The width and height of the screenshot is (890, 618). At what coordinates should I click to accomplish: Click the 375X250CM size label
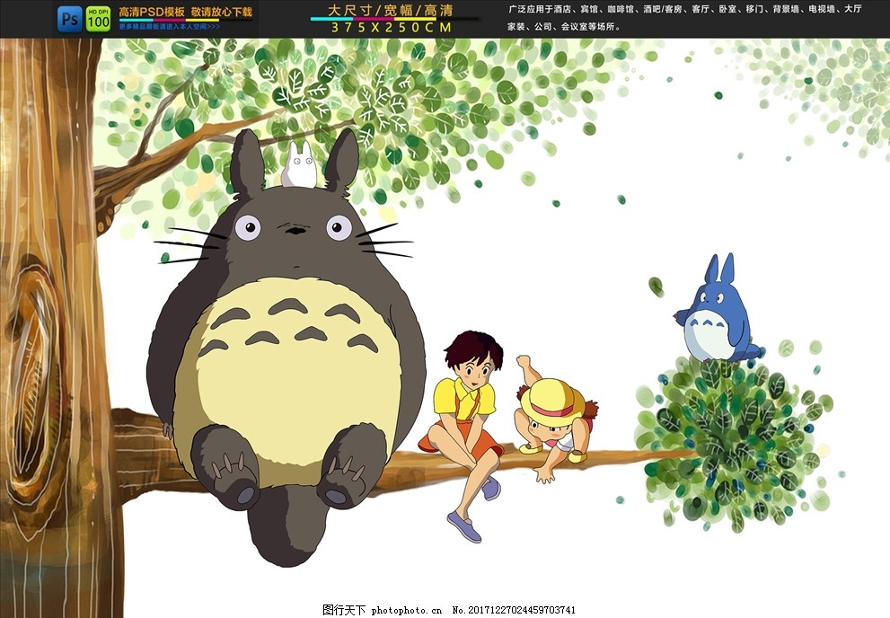point(392,27)
